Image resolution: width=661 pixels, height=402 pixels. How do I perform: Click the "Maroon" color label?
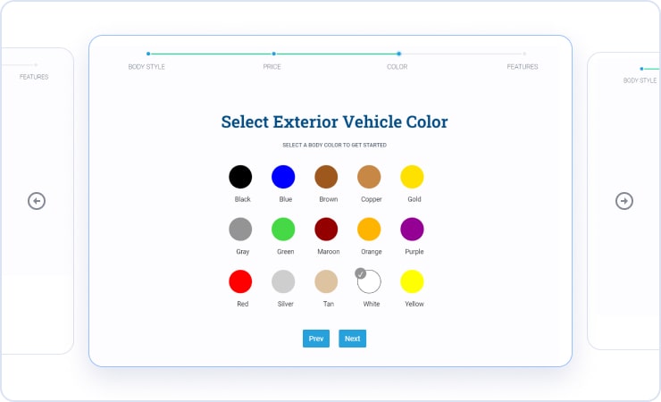click(329, 252)
